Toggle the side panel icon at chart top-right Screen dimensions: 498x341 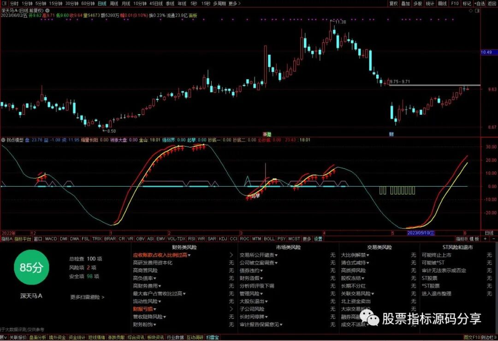[x=477, y=11]
